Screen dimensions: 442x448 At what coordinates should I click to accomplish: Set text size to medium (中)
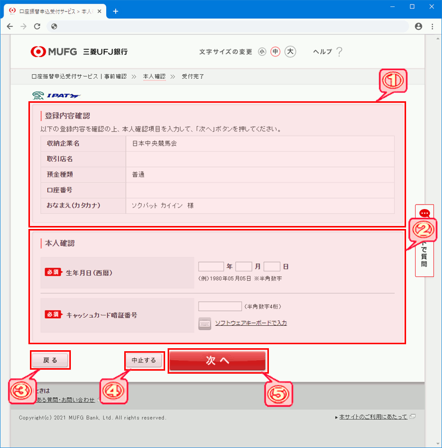[275, 52]
